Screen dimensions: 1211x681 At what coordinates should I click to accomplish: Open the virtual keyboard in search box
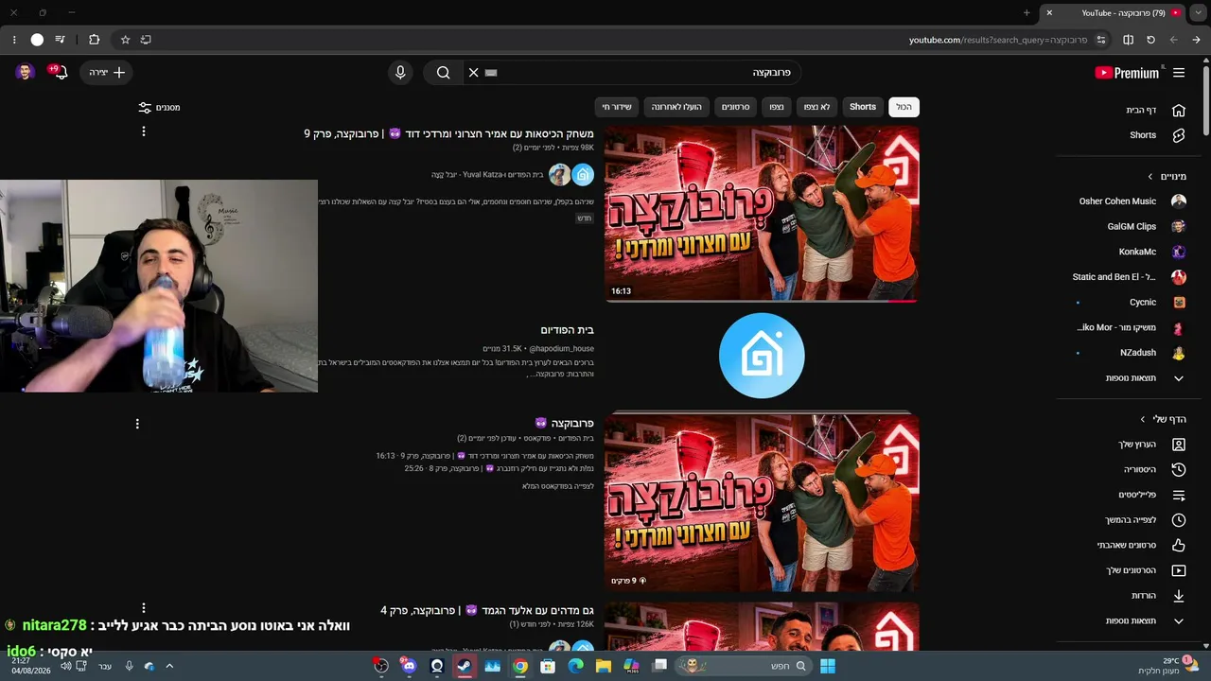(x=491, y=73)
